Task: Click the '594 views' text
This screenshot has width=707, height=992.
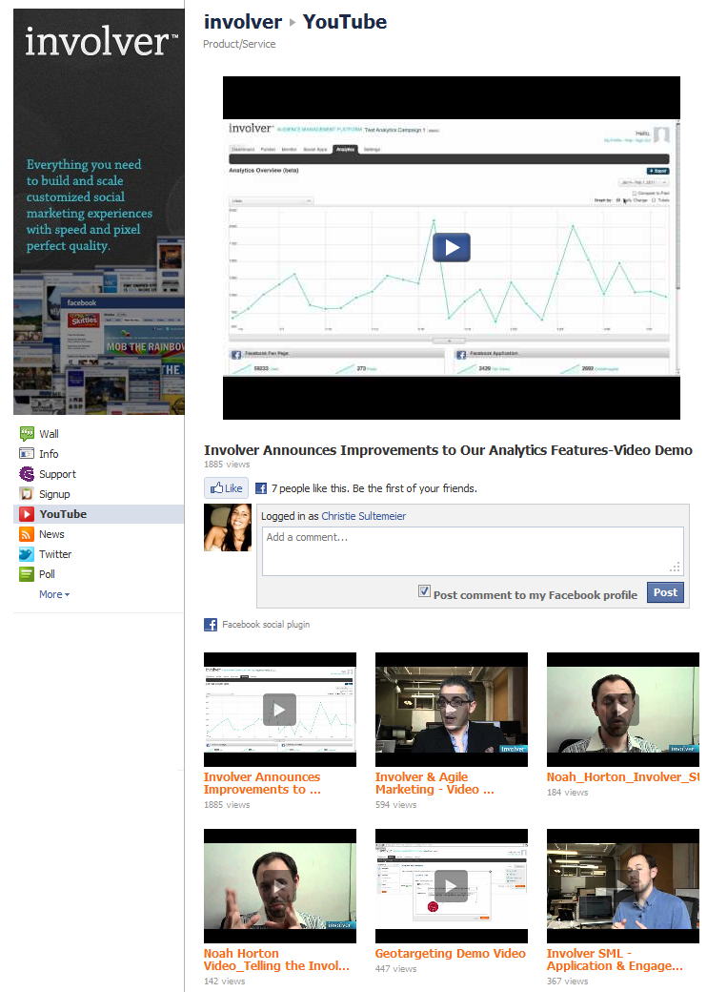Action: (396, 805)
